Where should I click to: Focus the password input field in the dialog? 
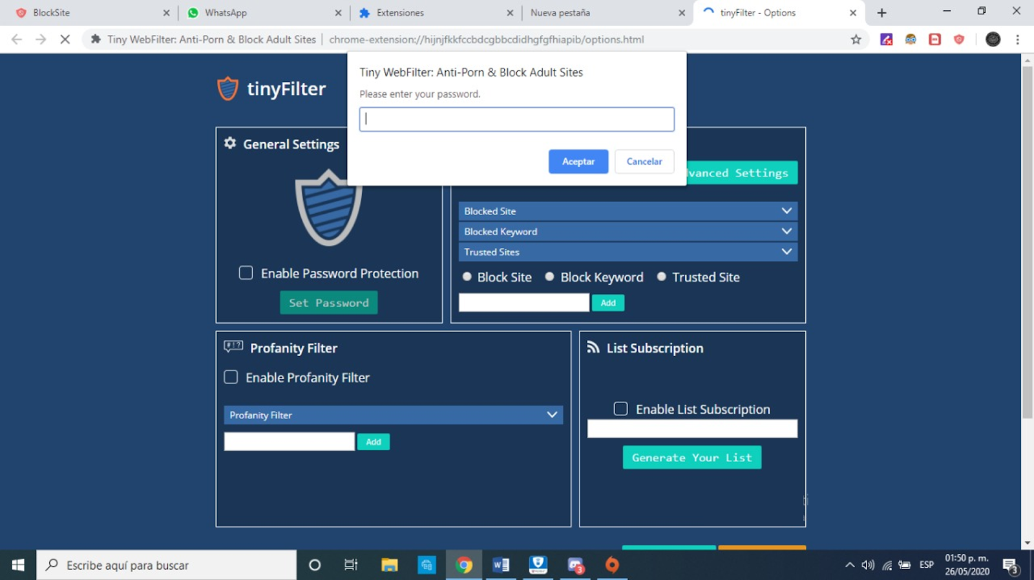tap(517, 119)
